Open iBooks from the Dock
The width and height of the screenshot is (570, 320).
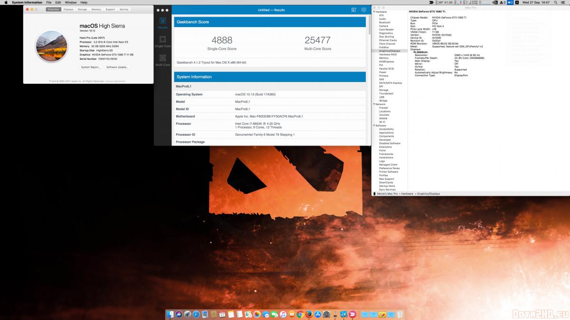tap(291, 314)
